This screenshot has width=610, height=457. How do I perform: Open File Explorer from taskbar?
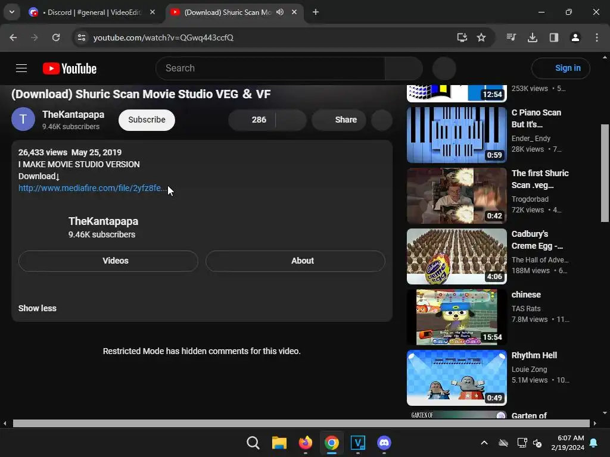[x=279, y=443]
